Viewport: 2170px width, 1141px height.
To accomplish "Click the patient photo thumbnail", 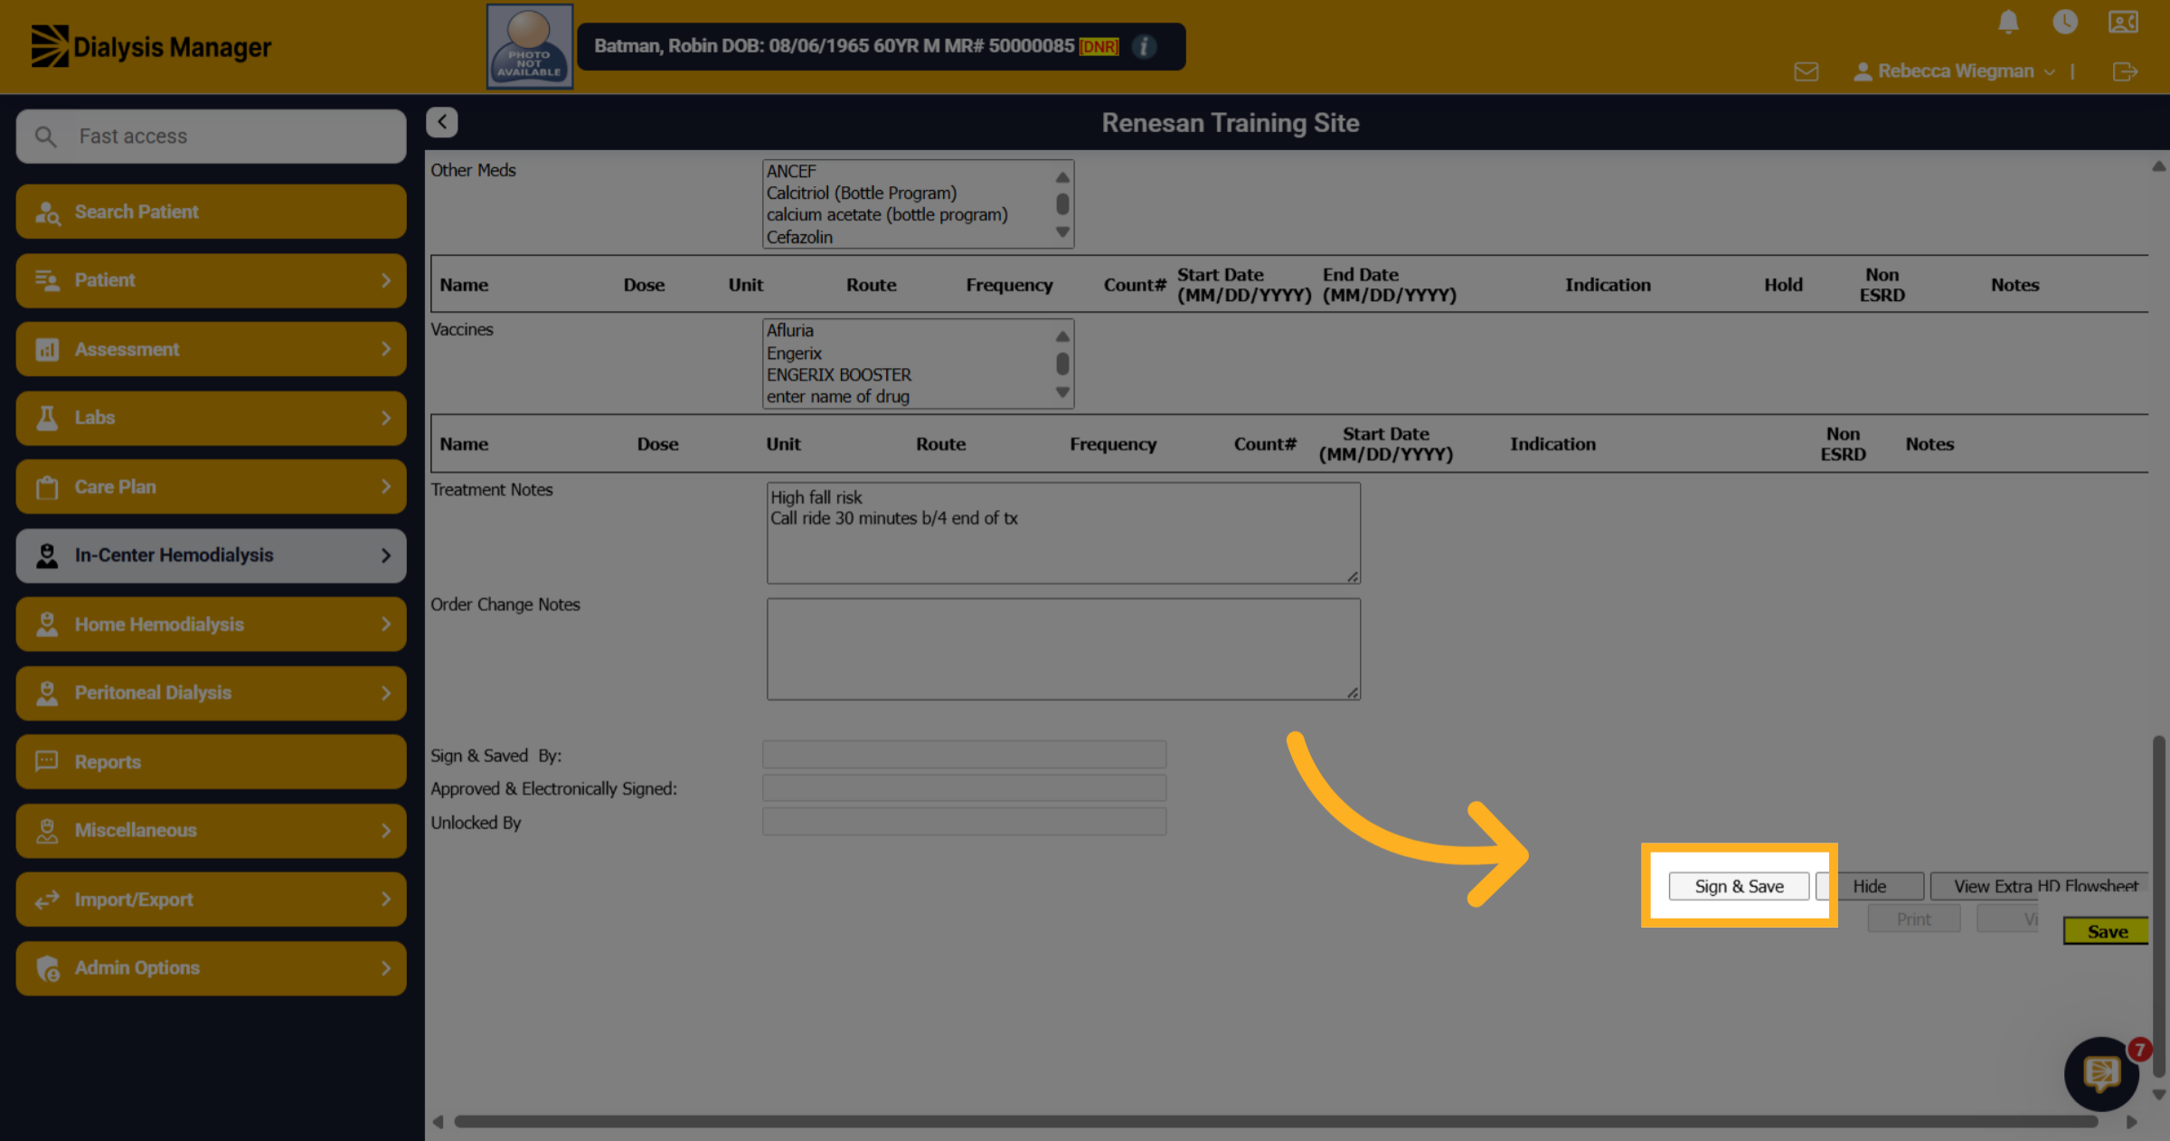I will [530, 46].
